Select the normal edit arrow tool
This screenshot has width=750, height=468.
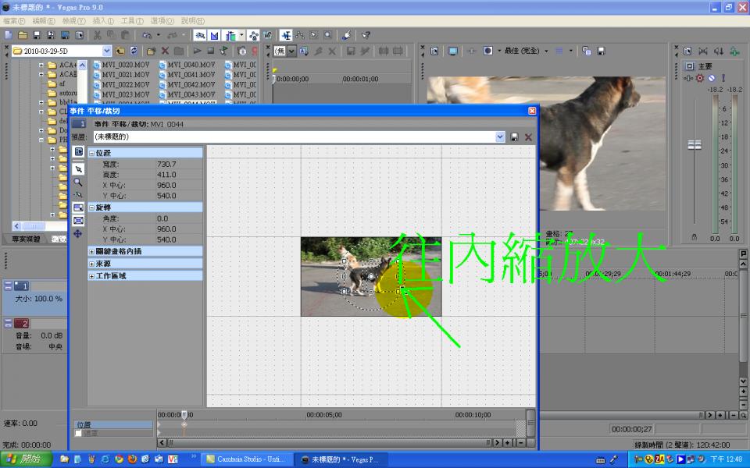point(78,168)
